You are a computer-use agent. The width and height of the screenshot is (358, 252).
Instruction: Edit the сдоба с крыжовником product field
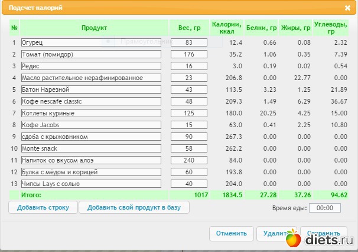coord(91,137)
